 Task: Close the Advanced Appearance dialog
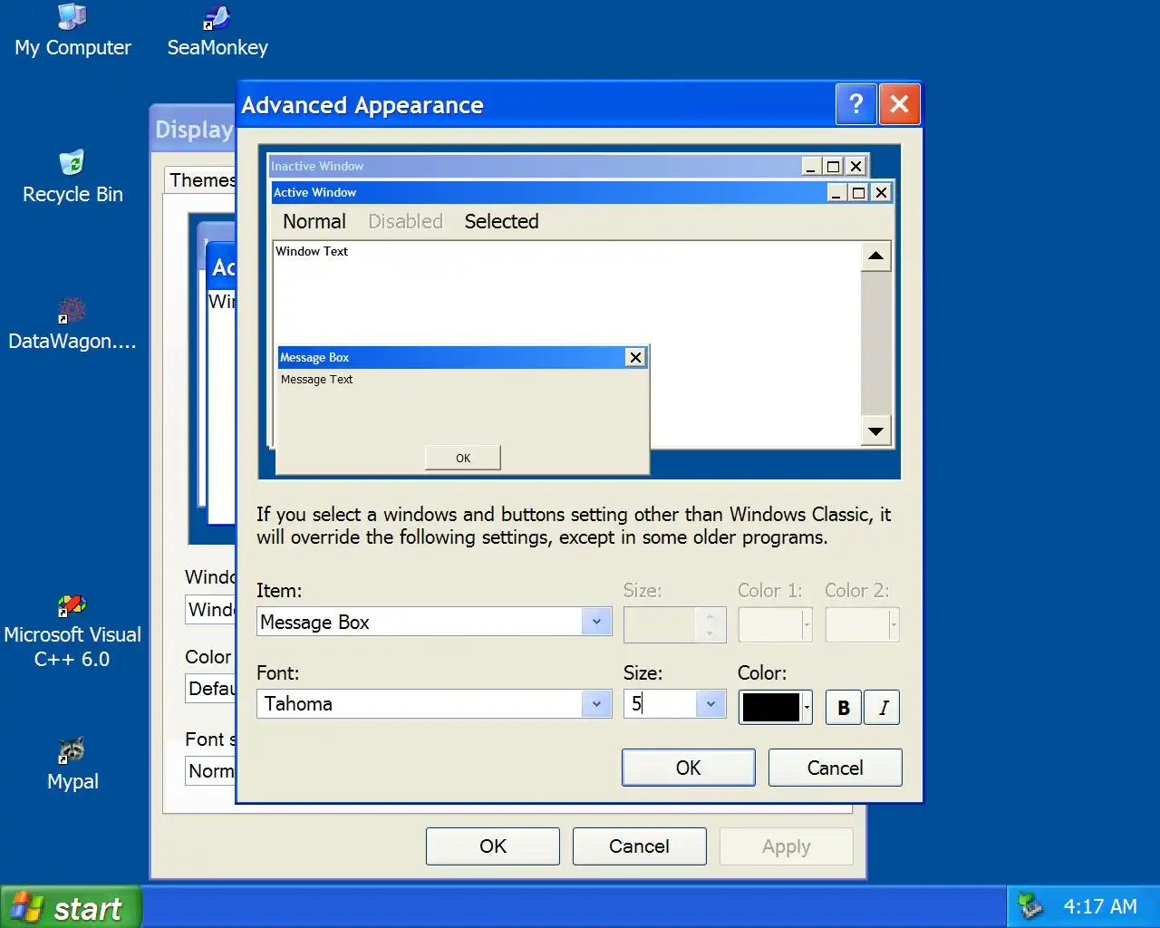899,104
